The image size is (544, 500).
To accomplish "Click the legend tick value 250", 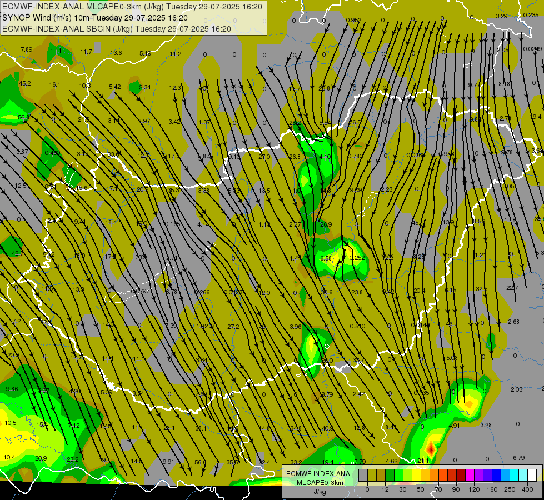I will (x=510, y=489).
